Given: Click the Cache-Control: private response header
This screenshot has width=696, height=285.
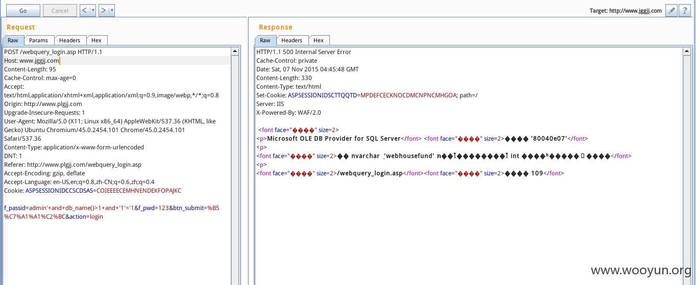Looking at the screenshot, I should (x=287, y=61).
